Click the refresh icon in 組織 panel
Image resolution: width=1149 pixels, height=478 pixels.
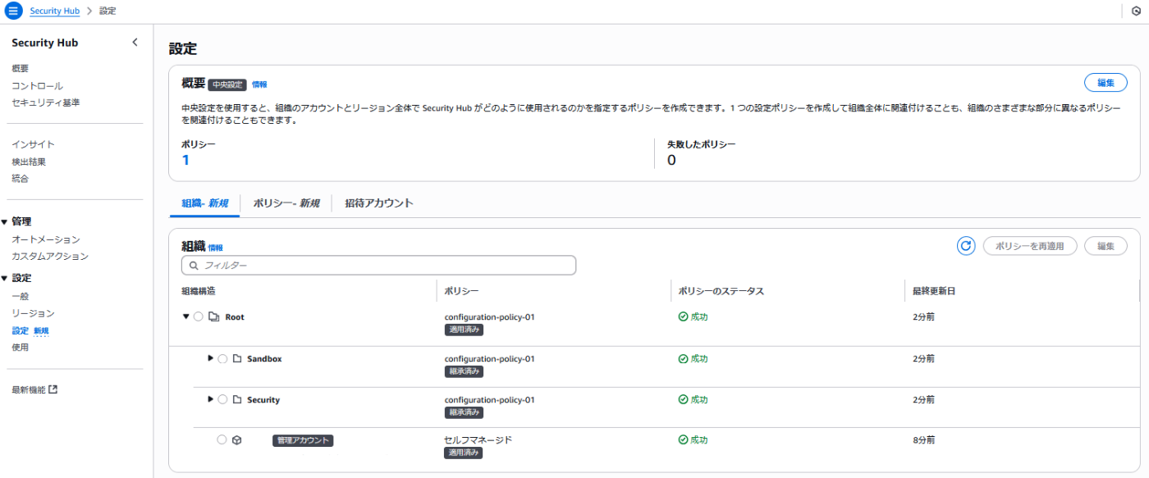(x=966, y=246)
